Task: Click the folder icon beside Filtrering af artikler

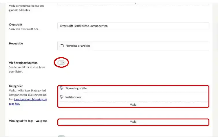Action: pos(62,46)
